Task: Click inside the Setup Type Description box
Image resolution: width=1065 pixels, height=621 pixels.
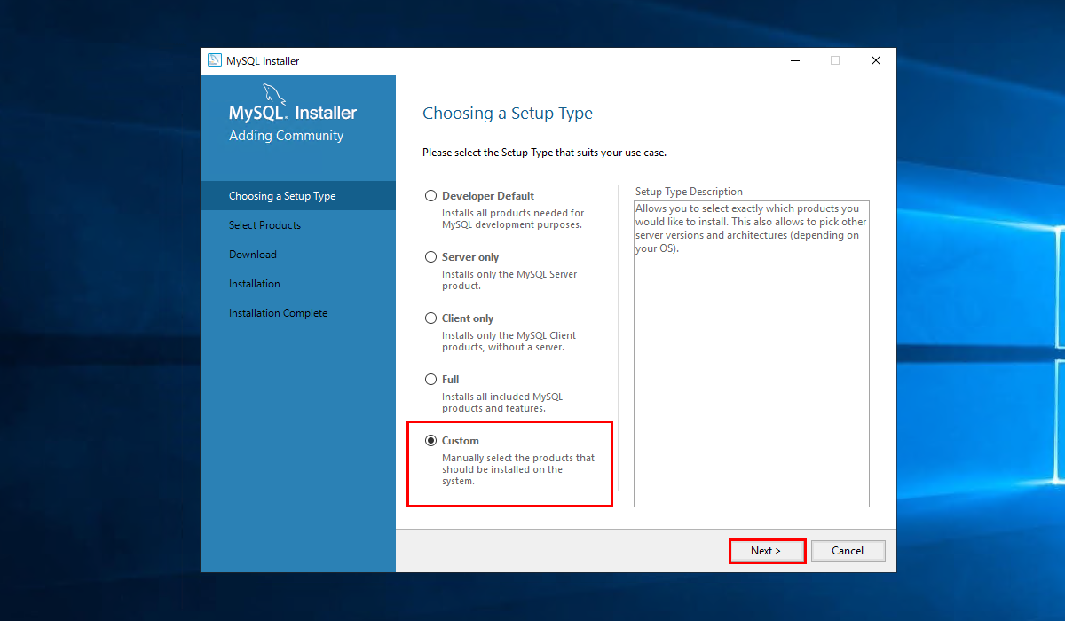Action: [752, 354]
